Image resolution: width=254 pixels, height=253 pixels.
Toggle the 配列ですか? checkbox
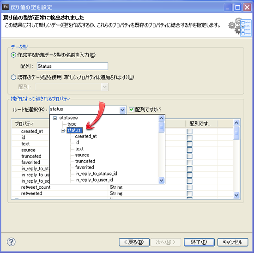(x=131, y=109)
